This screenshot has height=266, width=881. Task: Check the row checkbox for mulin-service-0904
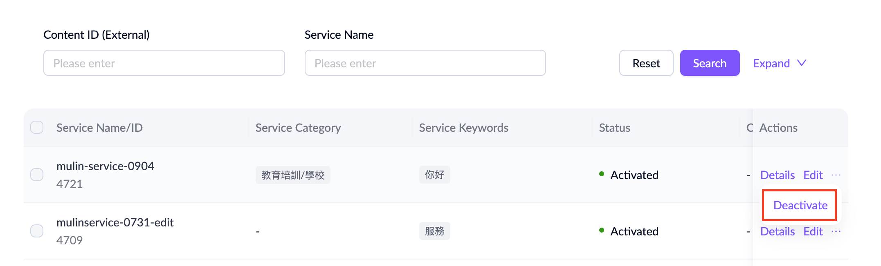pos(37,174)
